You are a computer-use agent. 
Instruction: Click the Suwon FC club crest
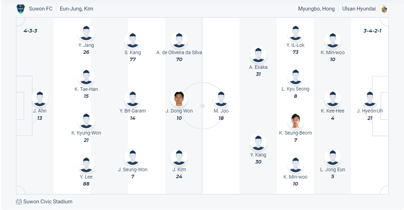coord(21,9)
